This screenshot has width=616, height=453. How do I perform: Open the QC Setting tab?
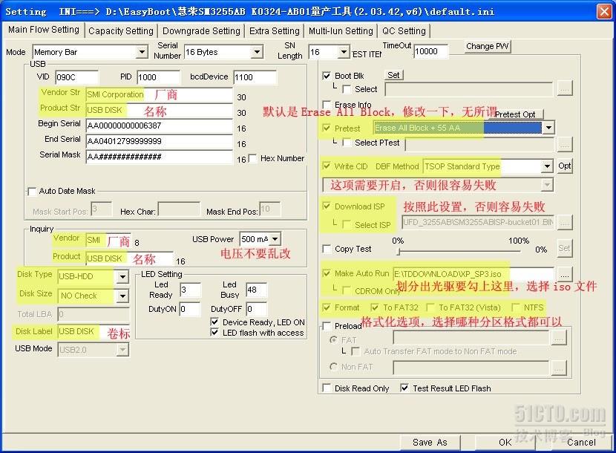(404, 31)
